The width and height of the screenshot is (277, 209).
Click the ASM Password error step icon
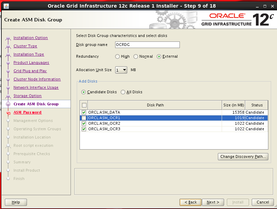(x=8, y=113)
